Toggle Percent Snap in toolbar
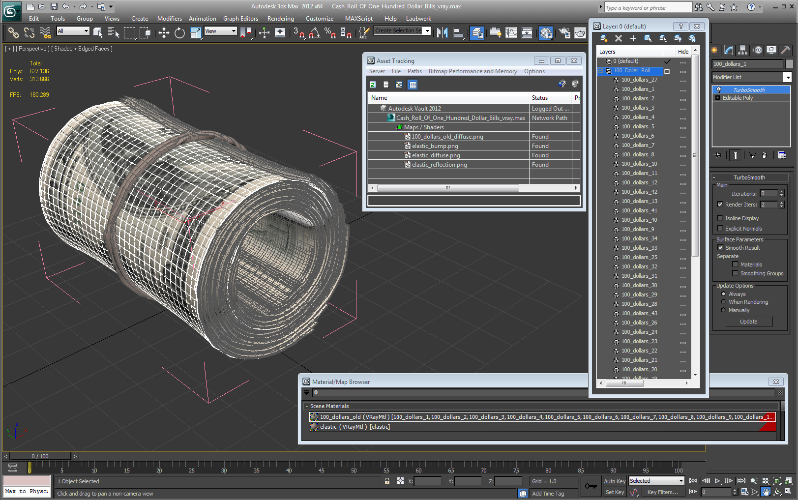The height and width of the screenshot is (500, 798). tap(330, 32)
